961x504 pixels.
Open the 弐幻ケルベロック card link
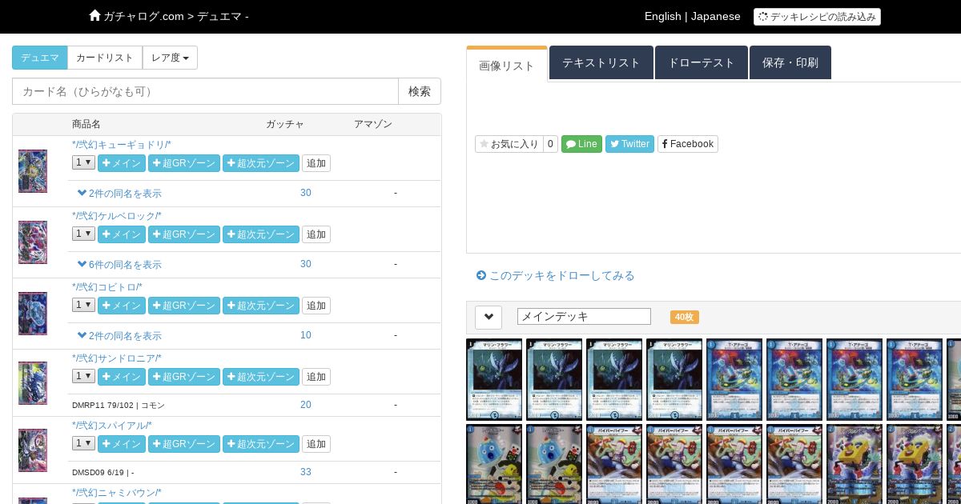click(x=117, y=216)
